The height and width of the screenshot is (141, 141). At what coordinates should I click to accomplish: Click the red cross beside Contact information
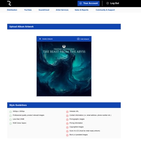67,115
